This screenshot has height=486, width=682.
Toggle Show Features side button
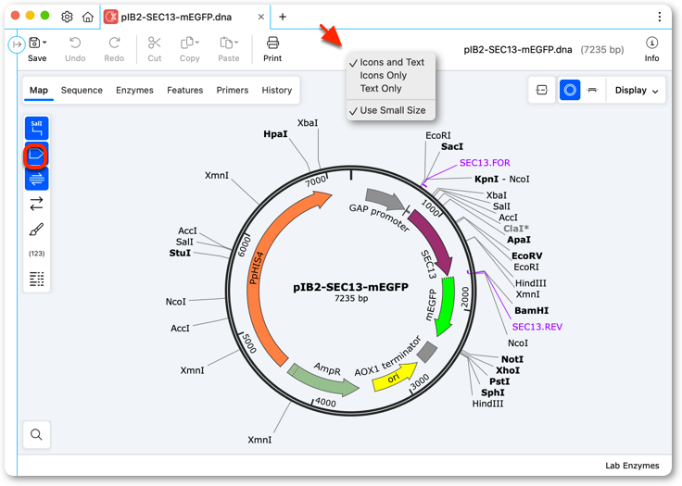[x=36, y=155]
